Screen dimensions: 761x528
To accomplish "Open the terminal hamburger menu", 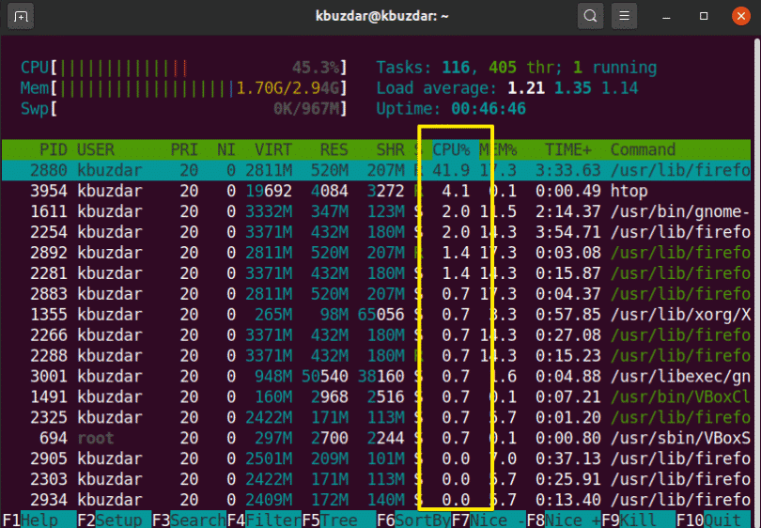I will (624, 17).
